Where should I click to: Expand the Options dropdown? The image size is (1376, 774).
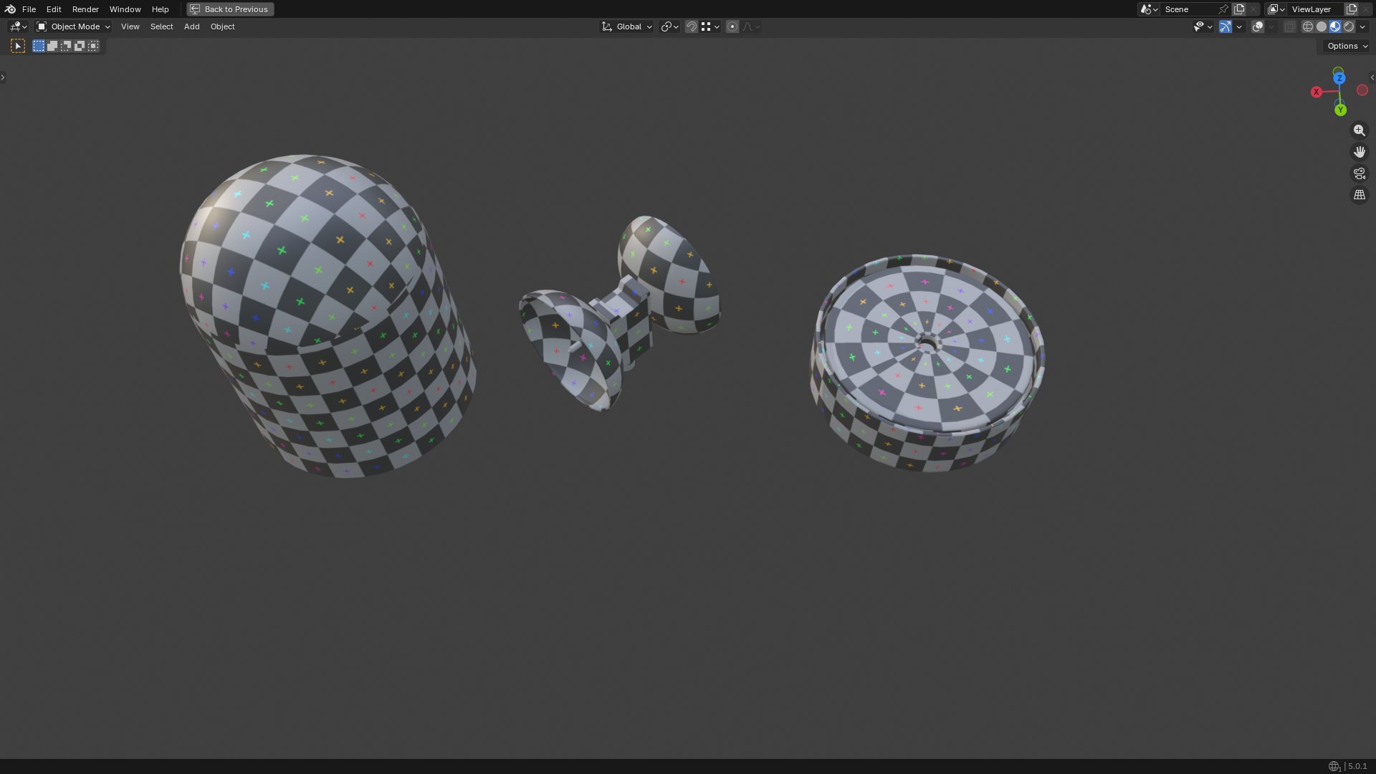coord(1347,46)
